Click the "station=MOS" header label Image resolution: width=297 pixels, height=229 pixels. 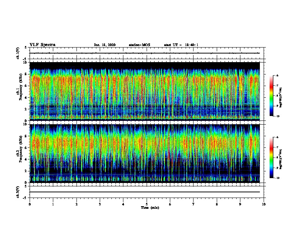(x=139, y=45)
